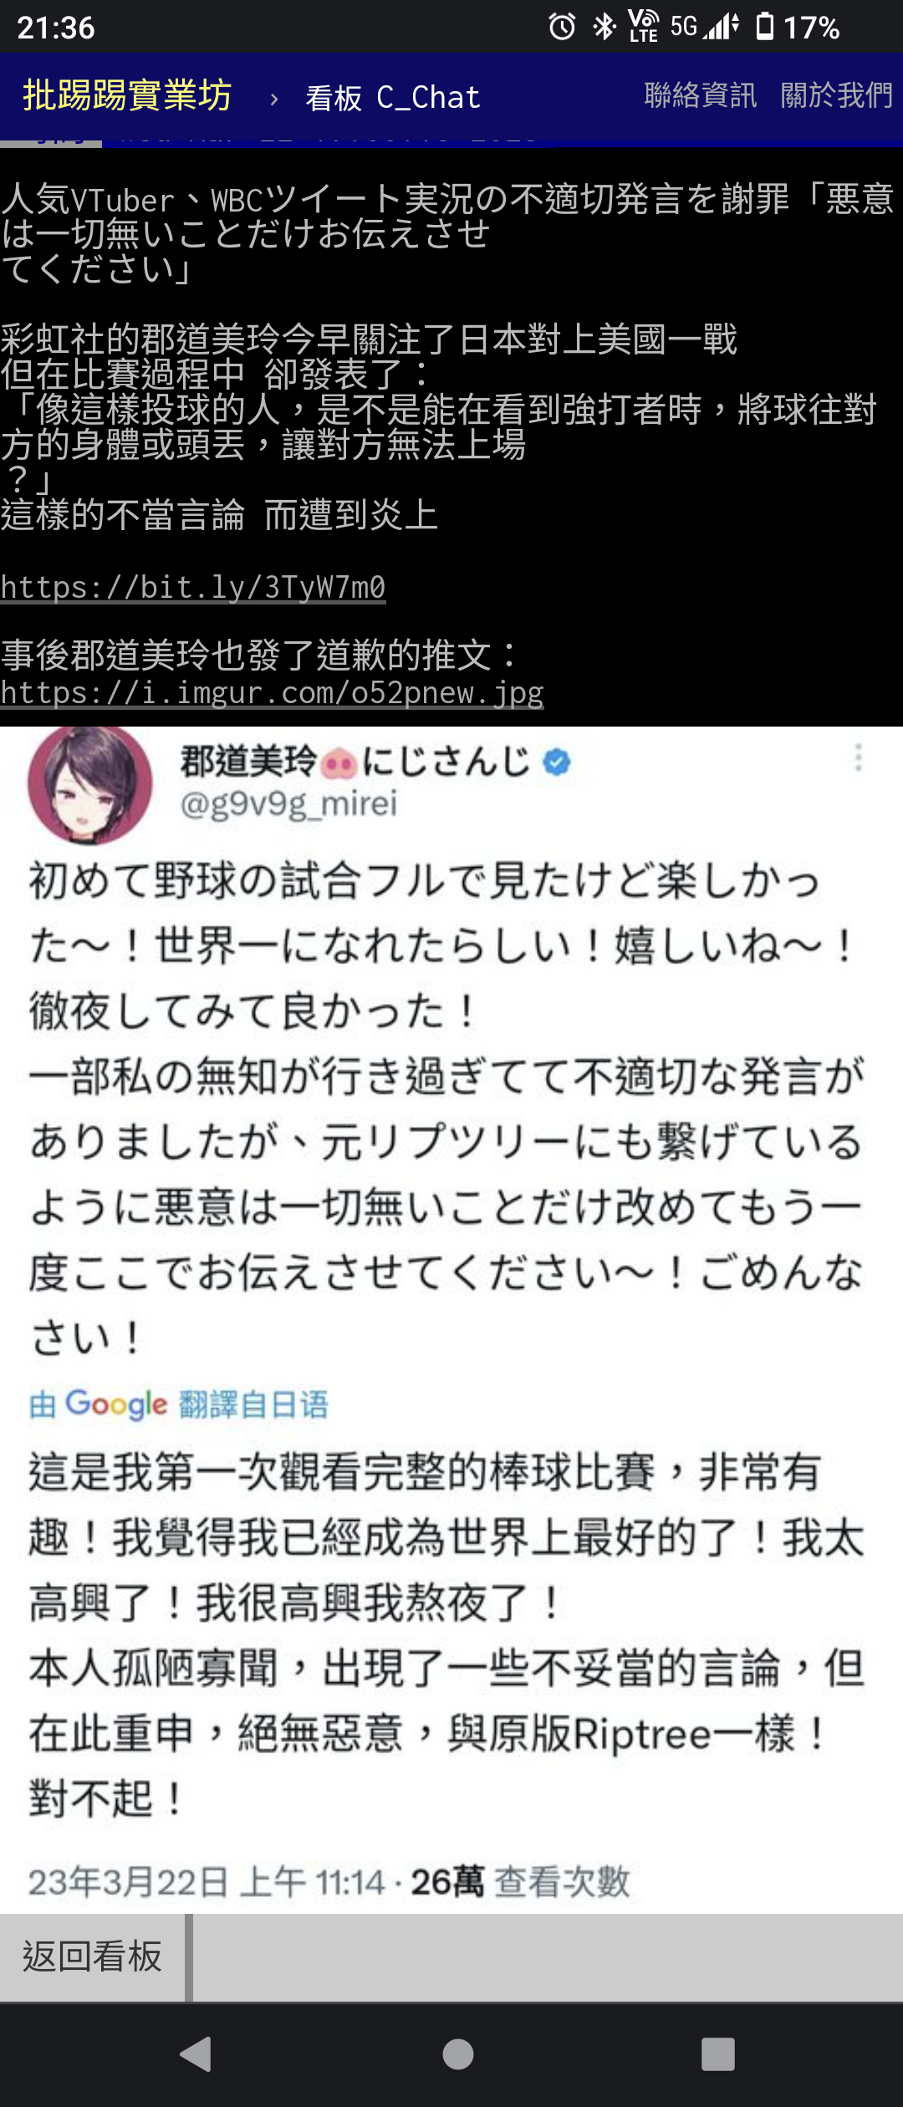Open the alarm clock status icon
Screen dimensions: 903x2107
(x=562, y=27)
